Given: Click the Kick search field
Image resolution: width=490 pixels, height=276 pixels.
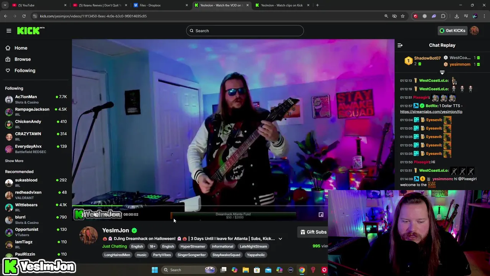Looking at the screenshot, I should click(x=245, y=31).
